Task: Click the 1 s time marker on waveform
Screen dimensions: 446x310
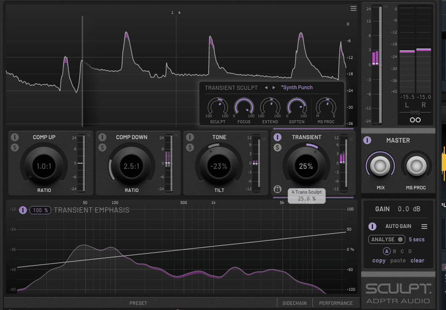Action: (x=176, y=12)
